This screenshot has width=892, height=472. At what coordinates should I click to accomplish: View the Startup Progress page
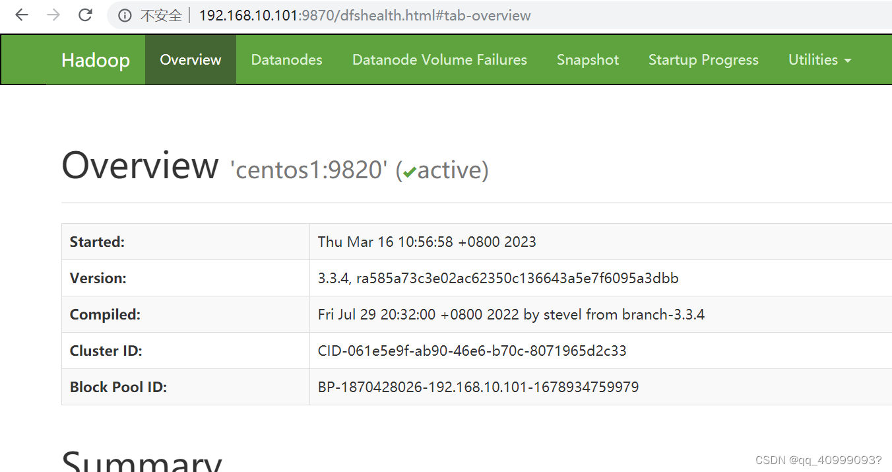pyautogui.click(x=703, y=59)
